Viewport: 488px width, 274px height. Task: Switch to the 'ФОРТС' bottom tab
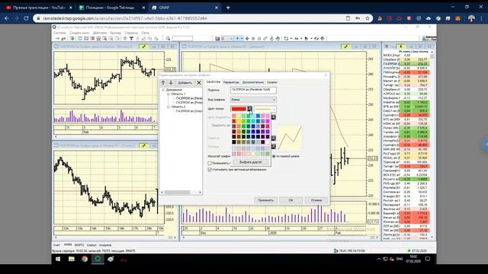pos(79,245)
